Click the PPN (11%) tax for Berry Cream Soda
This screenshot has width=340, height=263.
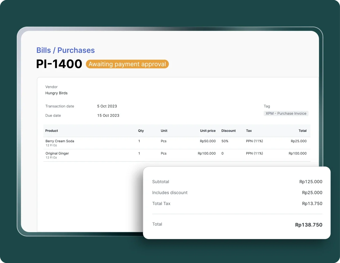(254, 141)
